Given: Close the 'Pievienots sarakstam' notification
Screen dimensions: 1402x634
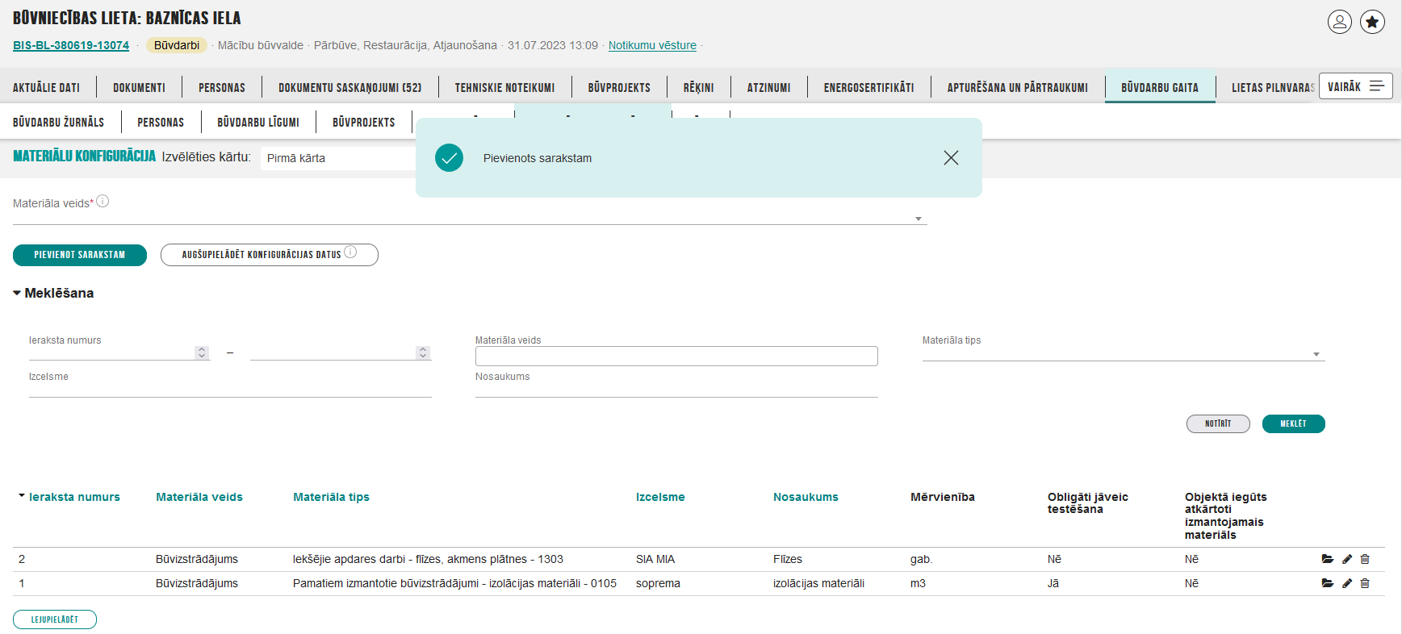Looking at the screenshot, I should coord(951,158).
